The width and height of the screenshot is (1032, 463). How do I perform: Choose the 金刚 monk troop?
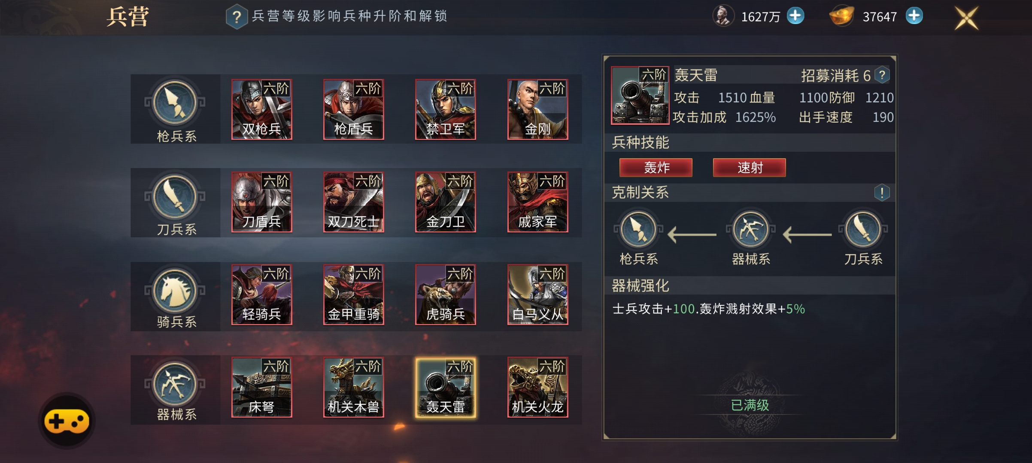pyautogui.click(x=538, y=109)
